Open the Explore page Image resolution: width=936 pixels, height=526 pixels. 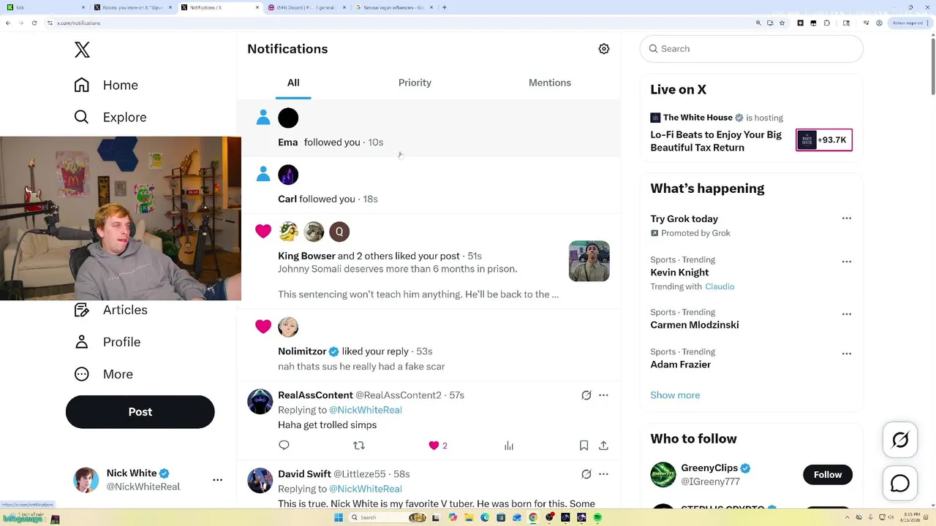tap(110, 117)
